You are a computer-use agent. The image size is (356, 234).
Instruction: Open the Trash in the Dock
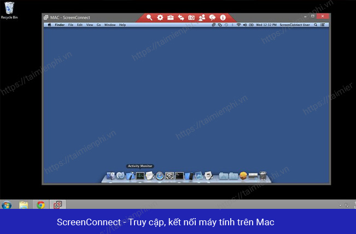(x=262, y=175)
